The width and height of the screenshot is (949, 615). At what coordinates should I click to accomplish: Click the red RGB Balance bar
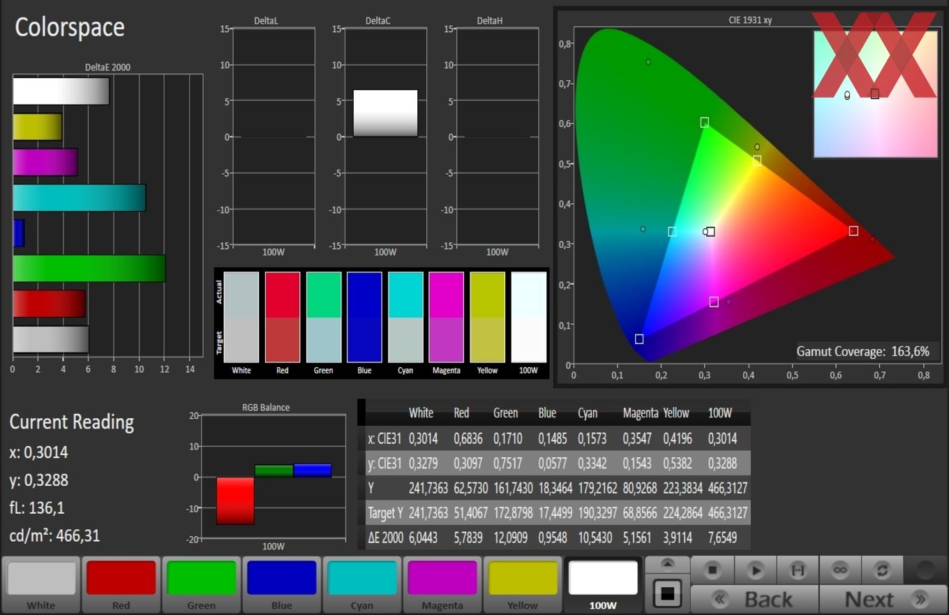pyautogui.click(x=235, y=501)
